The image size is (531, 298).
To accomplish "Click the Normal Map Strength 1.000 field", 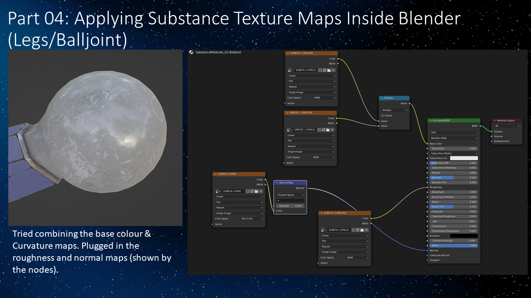I will (x=290, y=206).
